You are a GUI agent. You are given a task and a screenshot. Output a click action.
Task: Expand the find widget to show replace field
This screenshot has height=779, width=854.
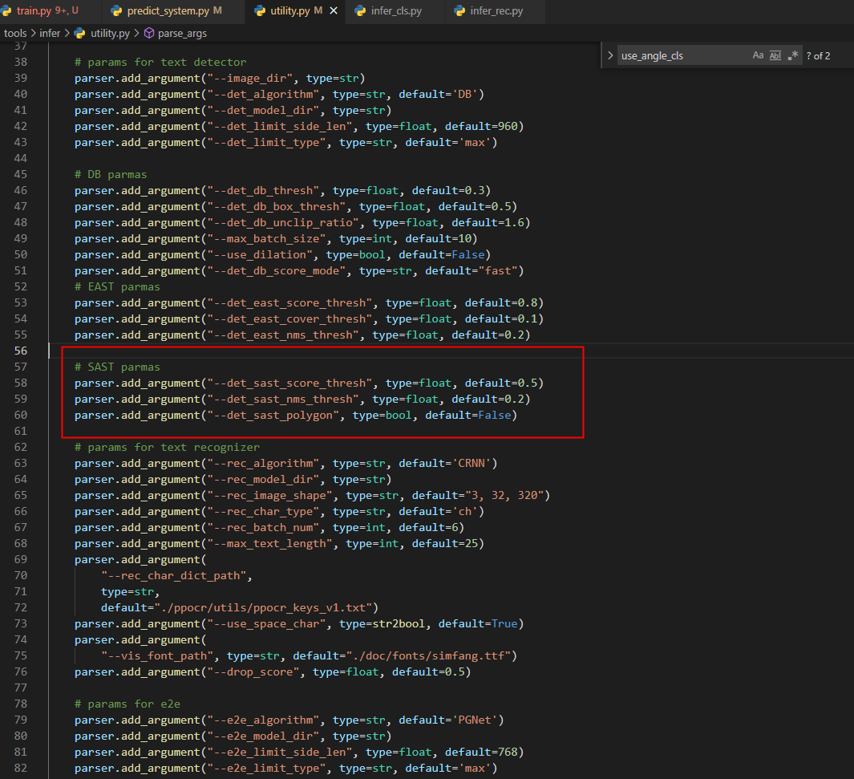coord(610,55)
